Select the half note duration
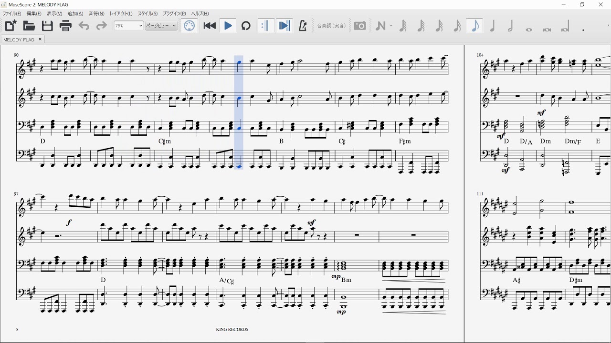The image size is (611, 343). [x=510, y=26]
